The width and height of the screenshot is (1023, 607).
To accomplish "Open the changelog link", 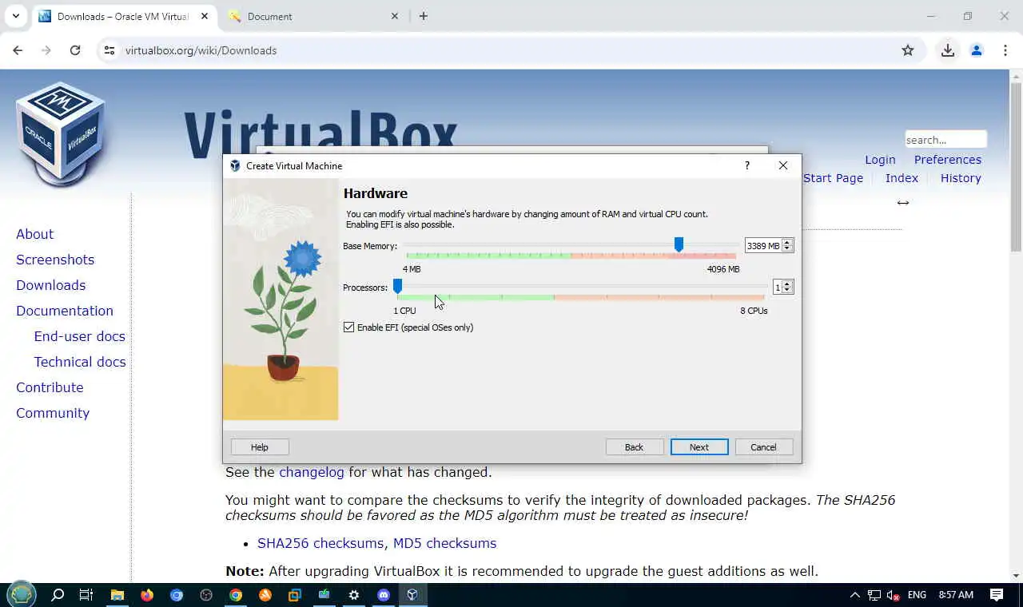I will pyautogui.click(x=312, y=472).
